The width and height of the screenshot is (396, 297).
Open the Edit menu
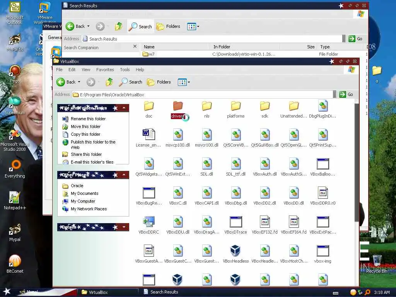[72, 70]
